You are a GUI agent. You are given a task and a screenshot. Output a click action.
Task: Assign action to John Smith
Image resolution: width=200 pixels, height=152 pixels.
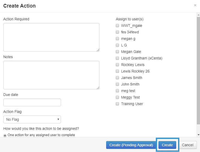(x=117, y=84)
